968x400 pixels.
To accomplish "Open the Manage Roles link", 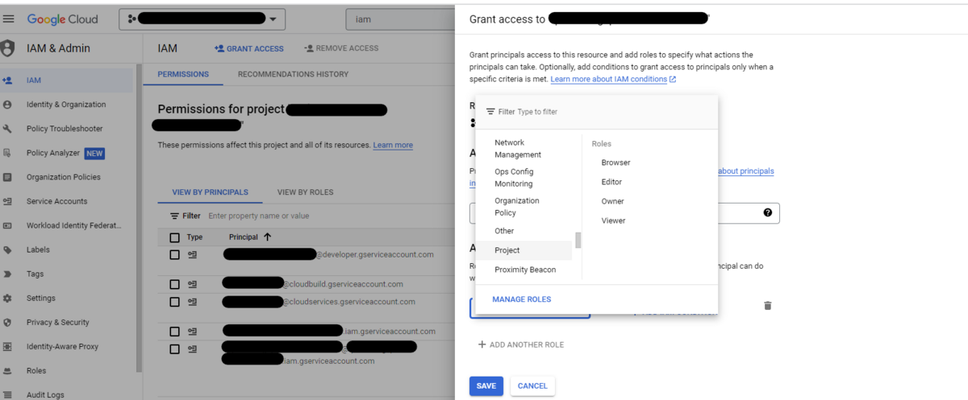I will (x=521, y=299).
